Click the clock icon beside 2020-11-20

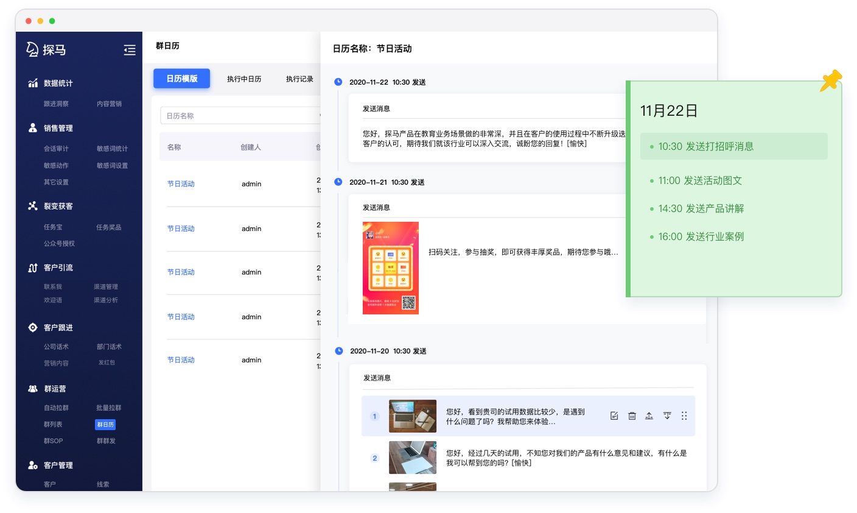tap(339, 351)
